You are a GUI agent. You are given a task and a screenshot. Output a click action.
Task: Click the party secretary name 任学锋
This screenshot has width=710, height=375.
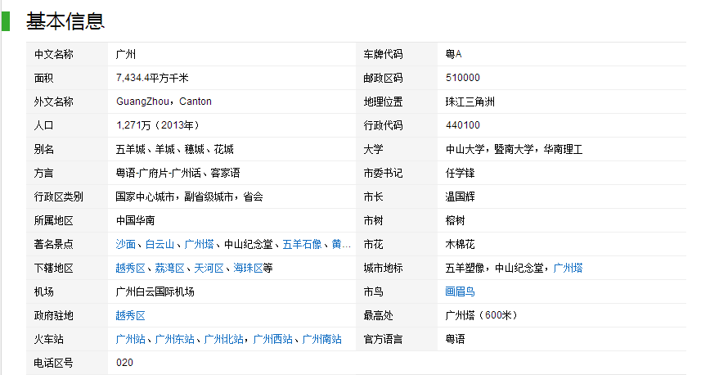(460, 173)
